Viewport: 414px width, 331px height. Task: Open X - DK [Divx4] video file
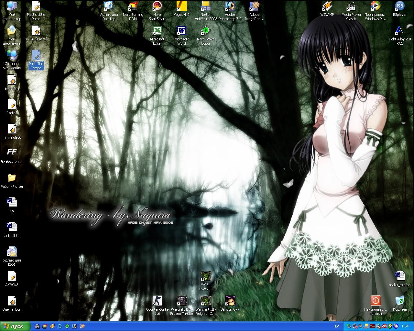click(36, 34)
